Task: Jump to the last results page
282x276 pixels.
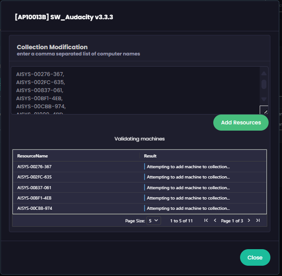Action: 258,221
